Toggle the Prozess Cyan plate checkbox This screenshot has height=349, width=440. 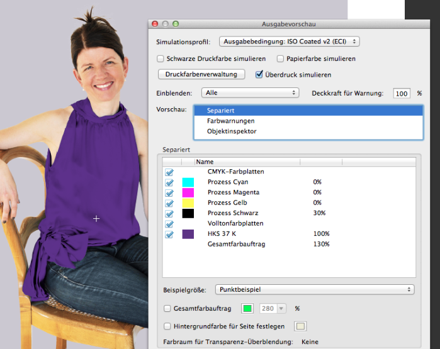point(169,182)
